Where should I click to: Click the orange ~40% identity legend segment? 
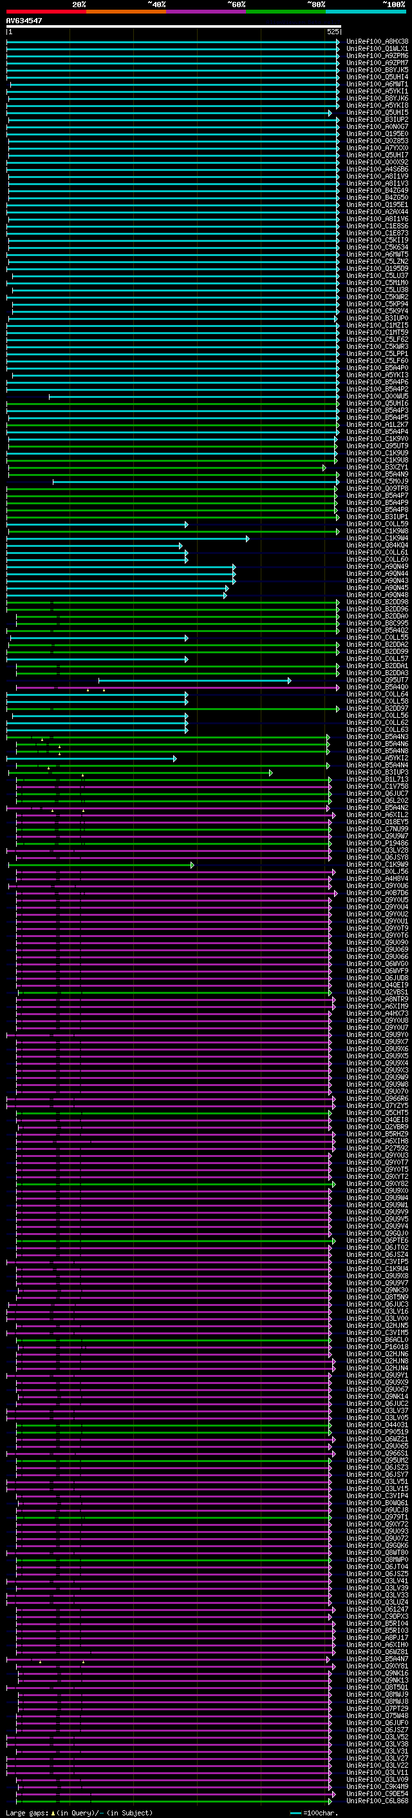126,12
